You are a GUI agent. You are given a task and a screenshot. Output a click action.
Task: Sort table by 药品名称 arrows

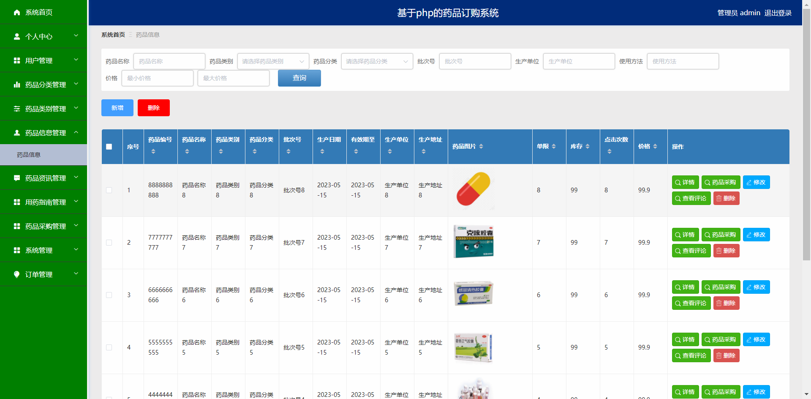(187, 151)
